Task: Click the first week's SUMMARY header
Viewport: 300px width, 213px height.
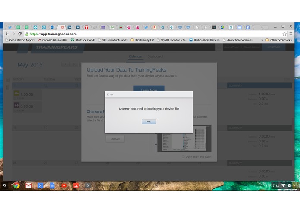Action: (259, 85)
